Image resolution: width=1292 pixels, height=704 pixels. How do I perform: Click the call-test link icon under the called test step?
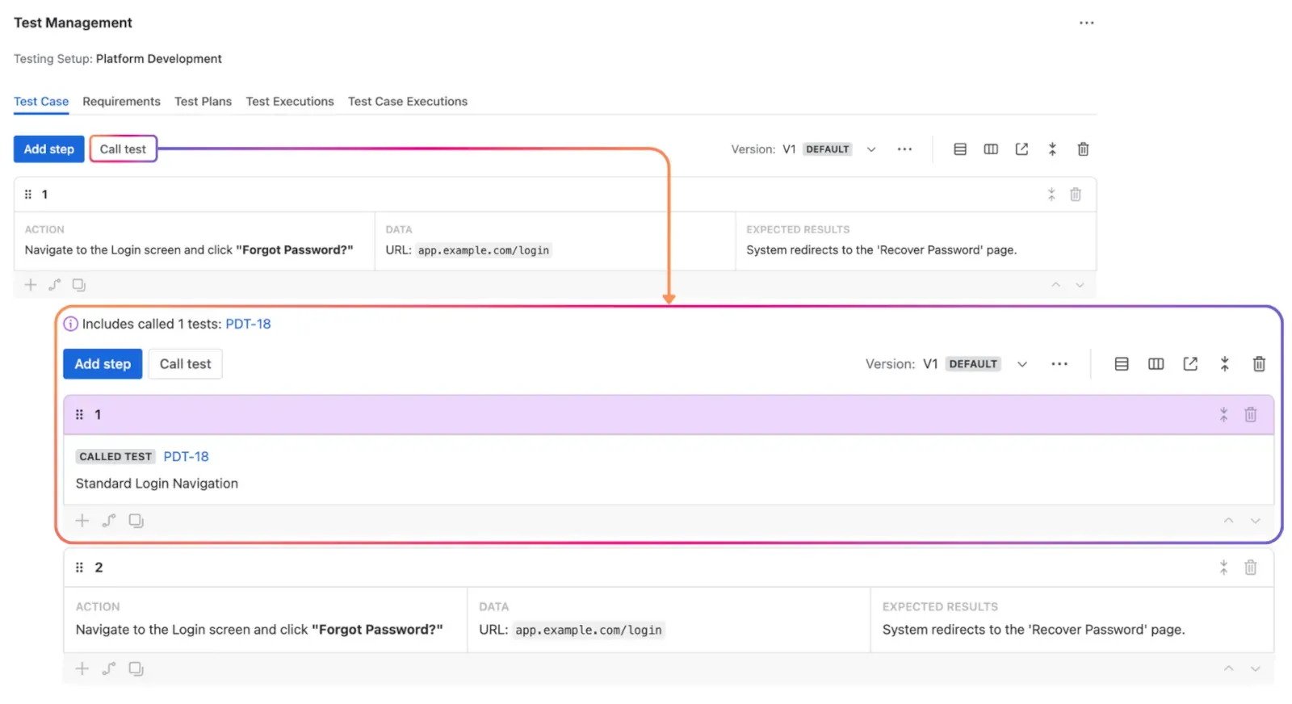(x=109, y=521)
